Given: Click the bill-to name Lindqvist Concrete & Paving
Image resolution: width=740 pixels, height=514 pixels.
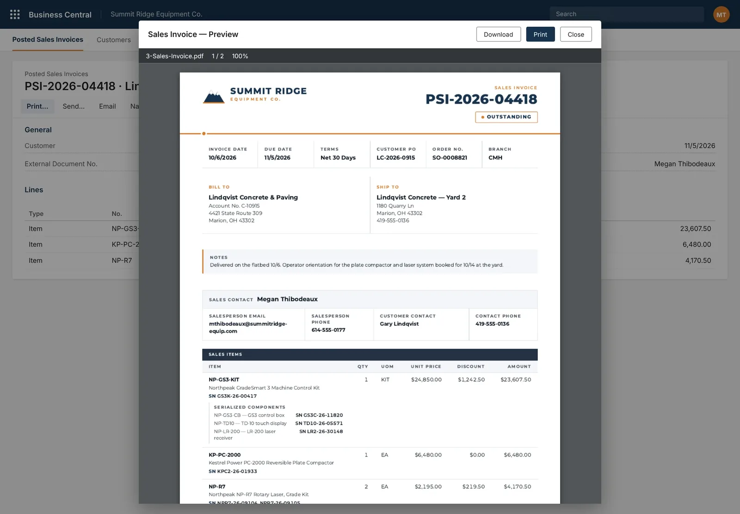Looking at the screenshot, I should 253,198.
